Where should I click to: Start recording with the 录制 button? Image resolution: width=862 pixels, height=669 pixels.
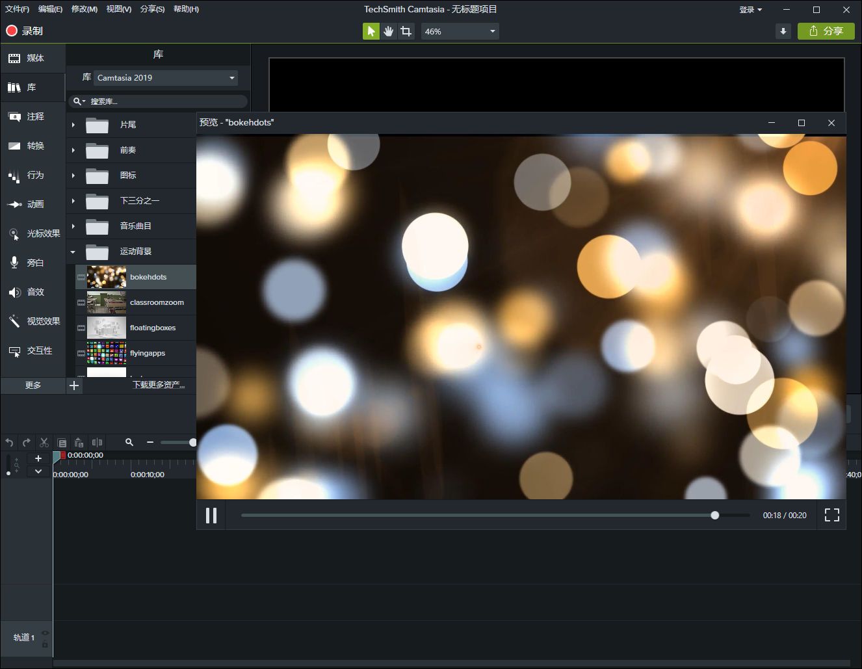24,31
